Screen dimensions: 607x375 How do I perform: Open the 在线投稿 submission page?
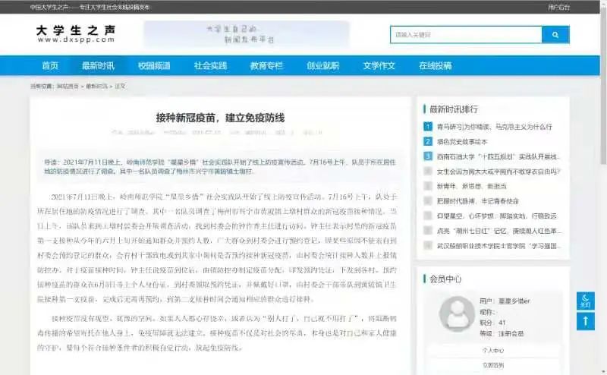tap(435, 66)
